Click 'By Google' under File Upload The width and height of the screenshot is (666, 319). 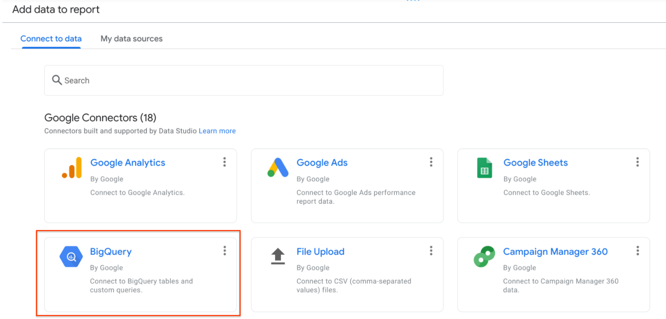click(x=313, y=268)
